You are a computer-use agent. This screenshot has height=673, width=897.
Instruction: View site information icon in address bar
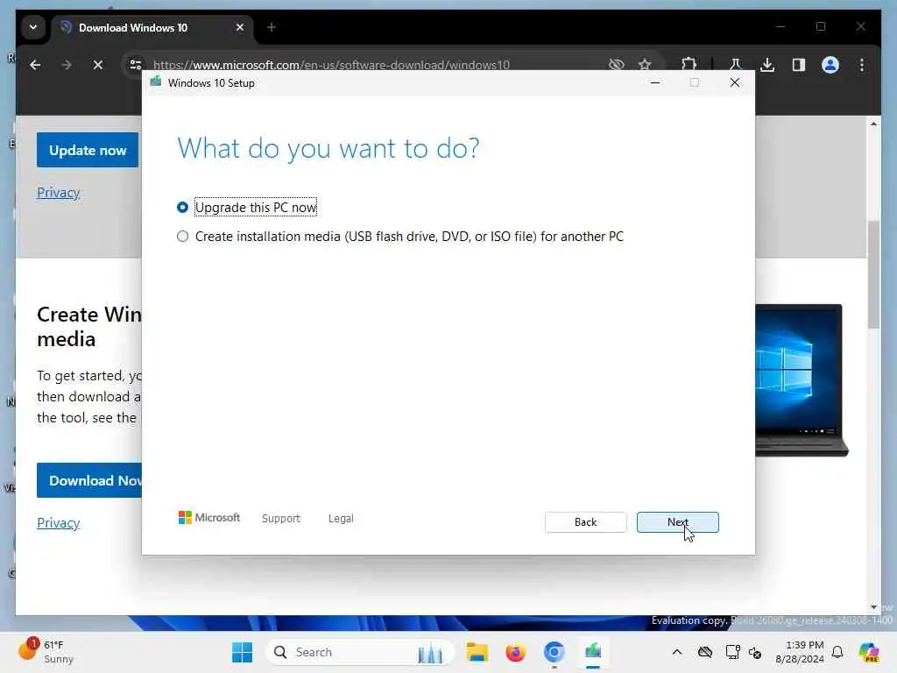[x=136, y=65]
